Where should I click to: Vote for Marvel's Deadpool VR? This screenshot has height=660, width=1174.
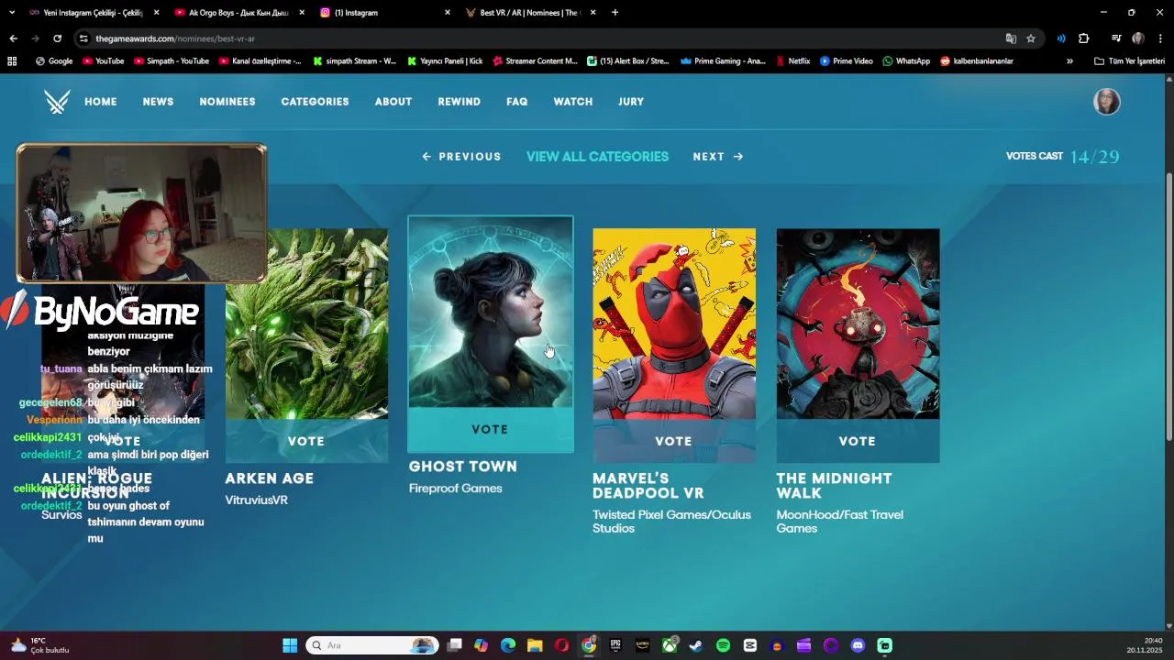pyautogui.click(x=673, y=441)
